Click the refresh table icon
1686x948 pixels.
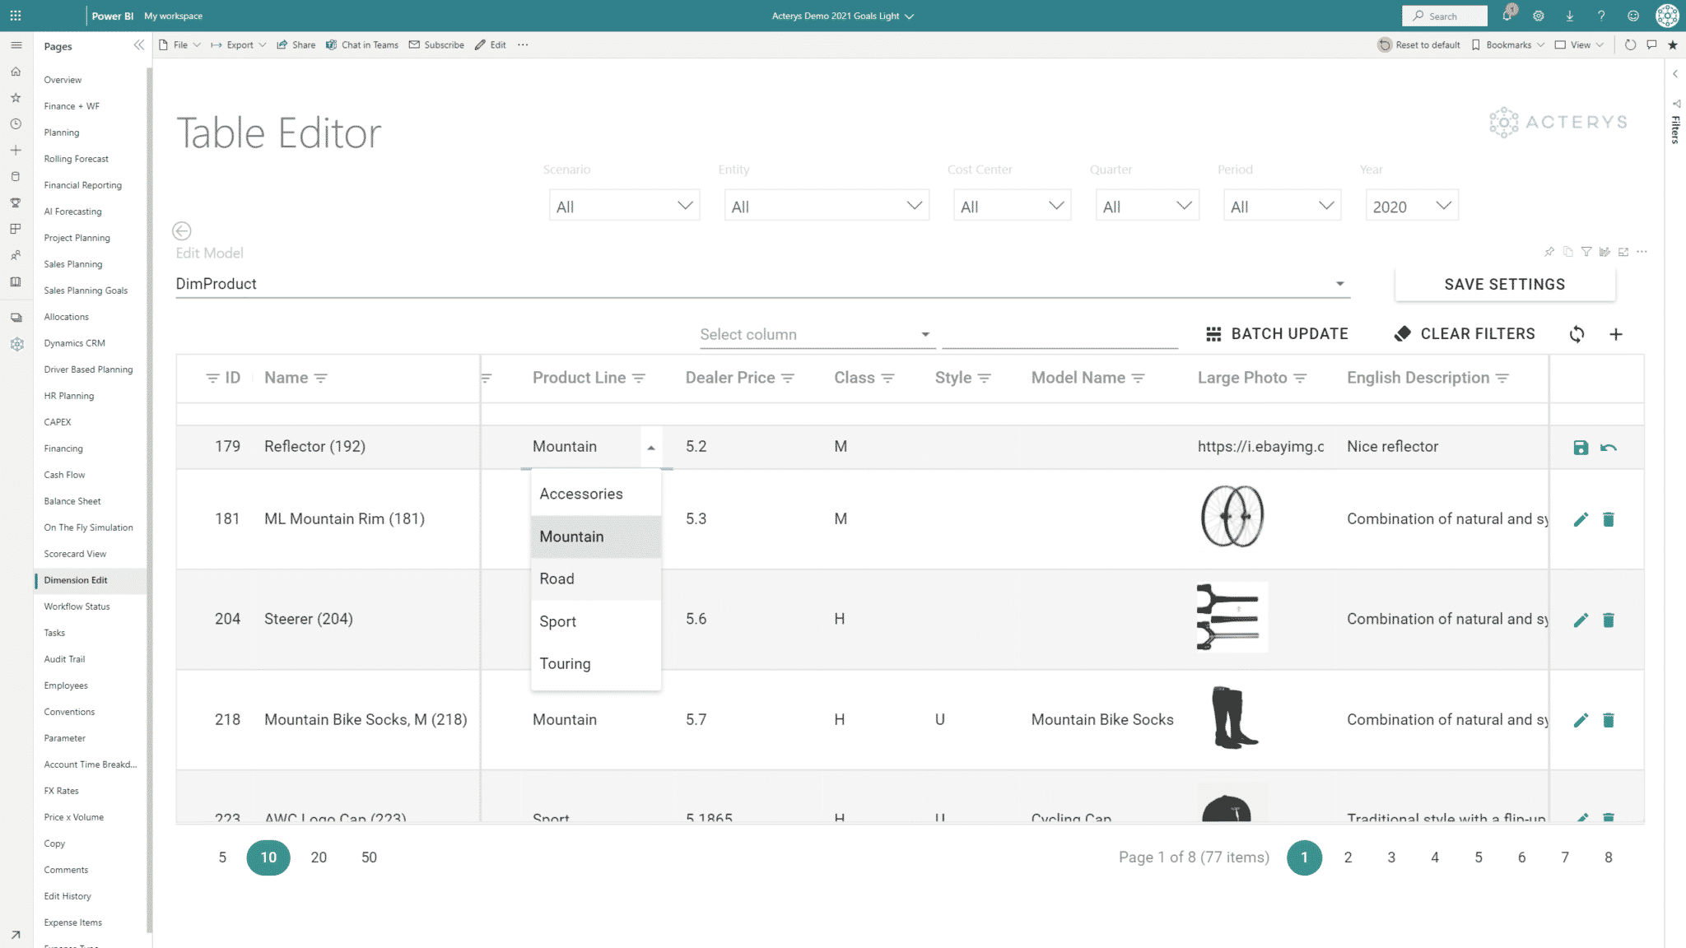click(x=1577, y=334)
